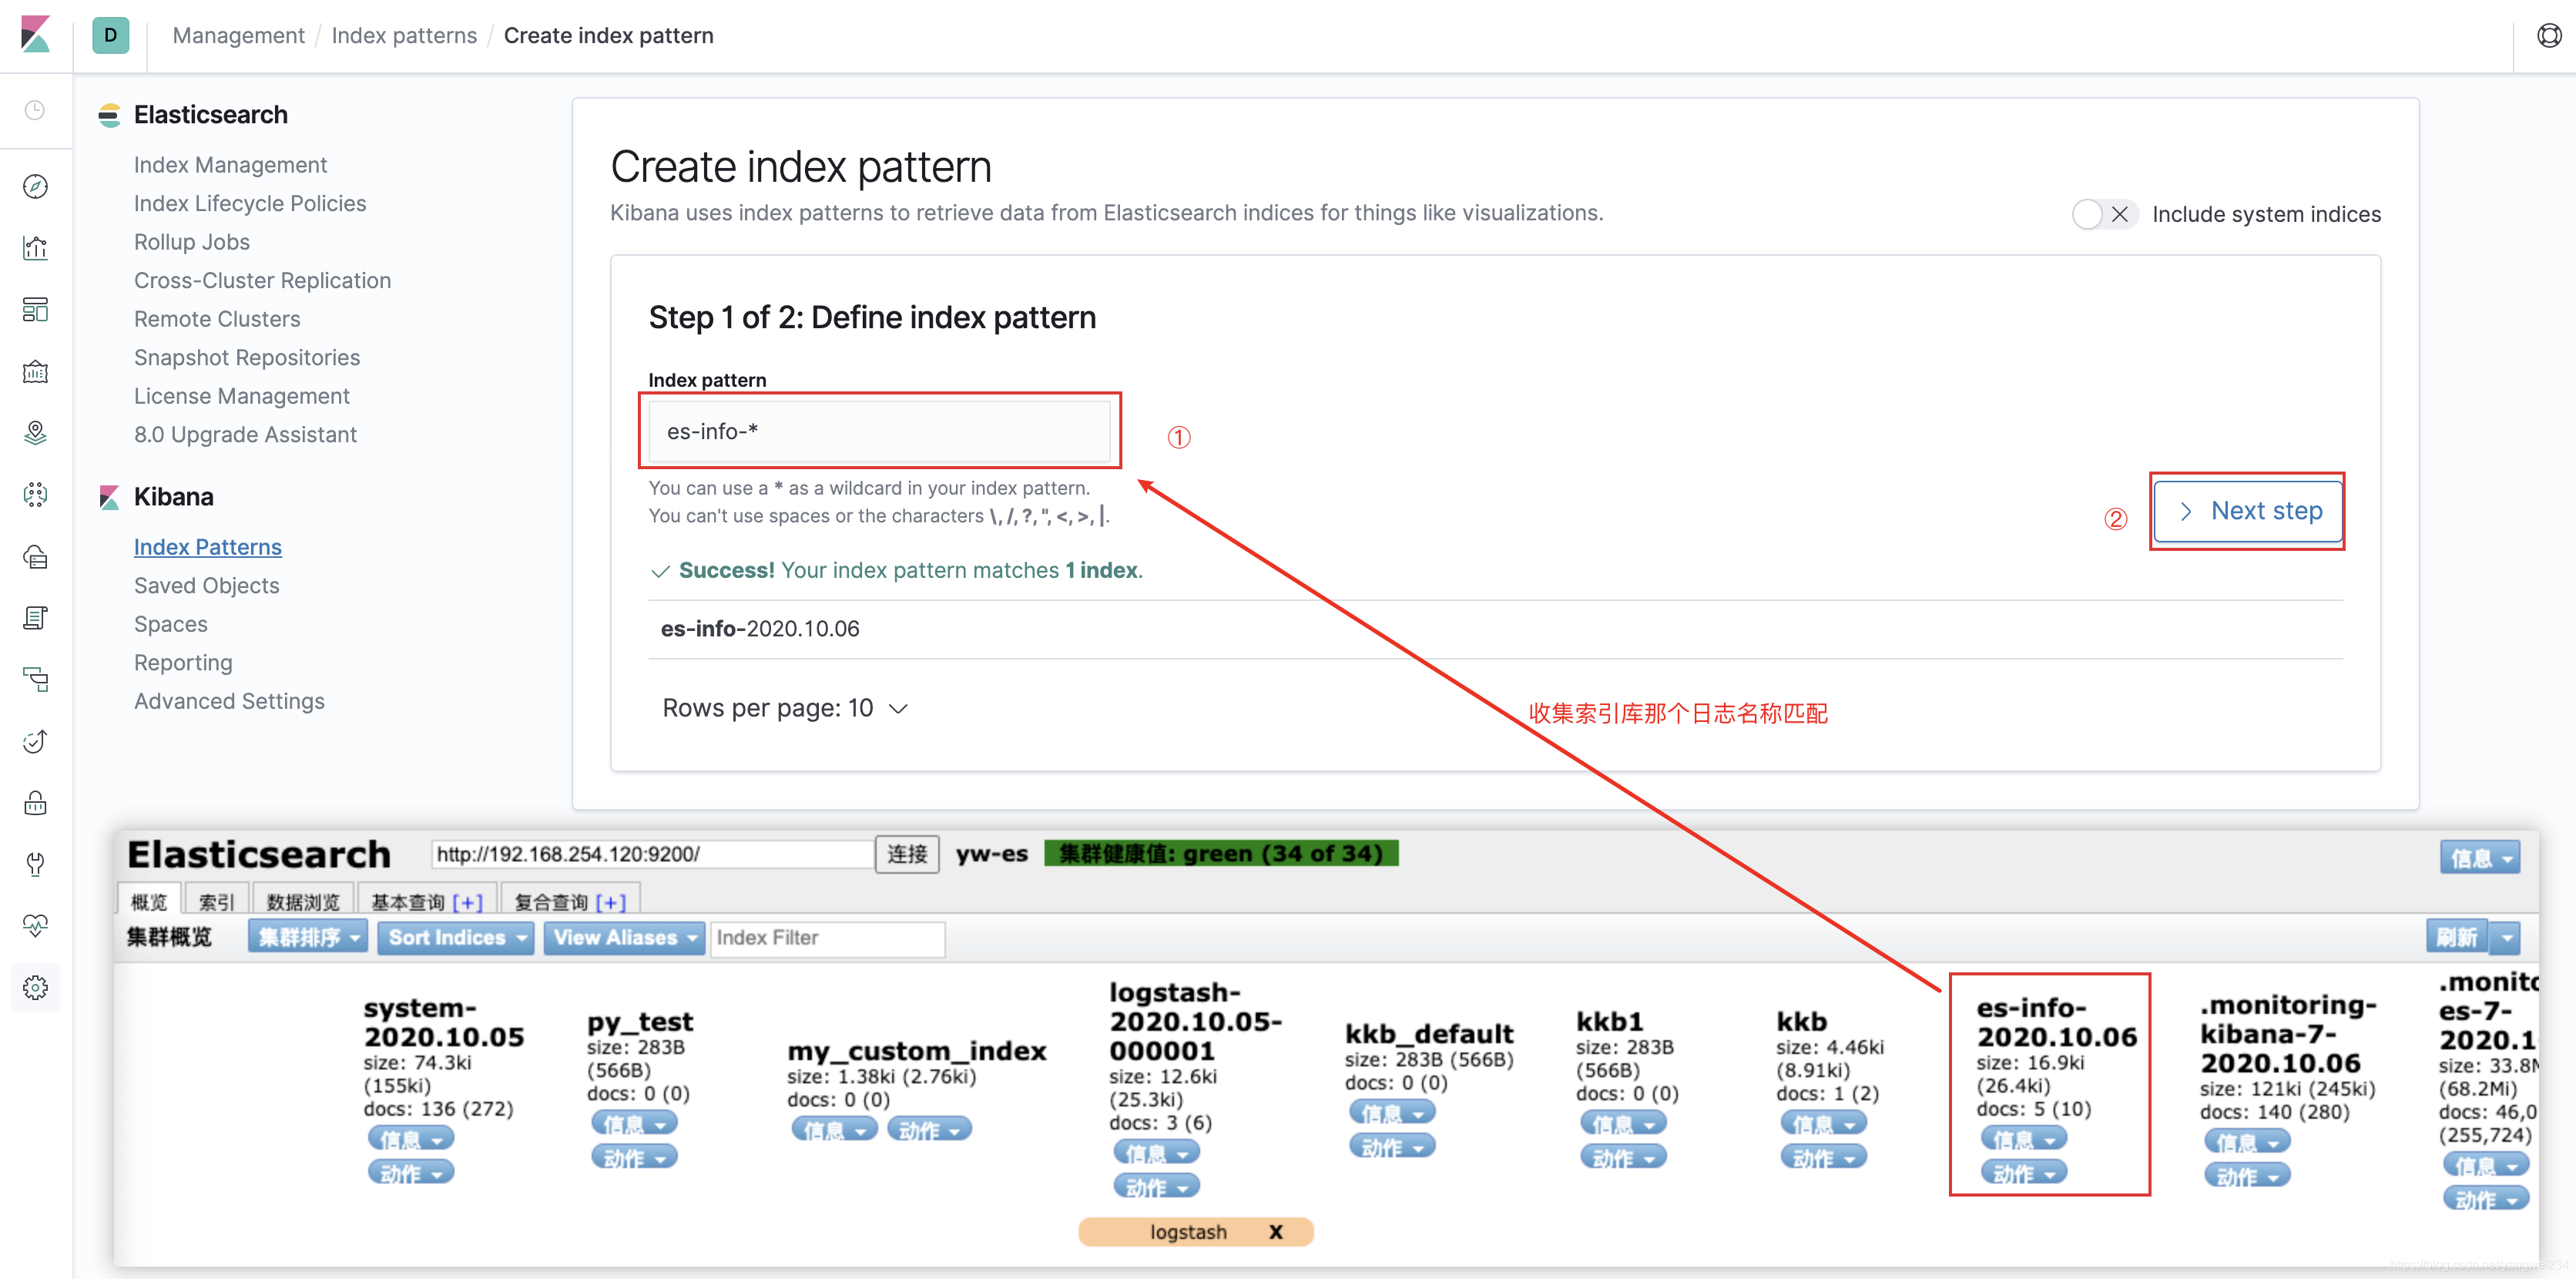2576x1279 pixels.
Task: Open 8.0 Upgrade Assistant
Action: [245, 434]
